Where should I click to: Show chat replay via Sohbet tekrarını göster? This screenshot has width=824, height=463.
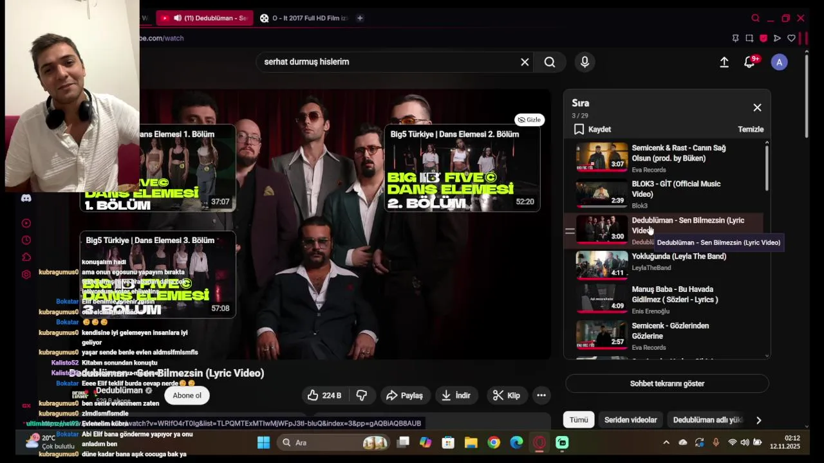(x=667, y=383)
